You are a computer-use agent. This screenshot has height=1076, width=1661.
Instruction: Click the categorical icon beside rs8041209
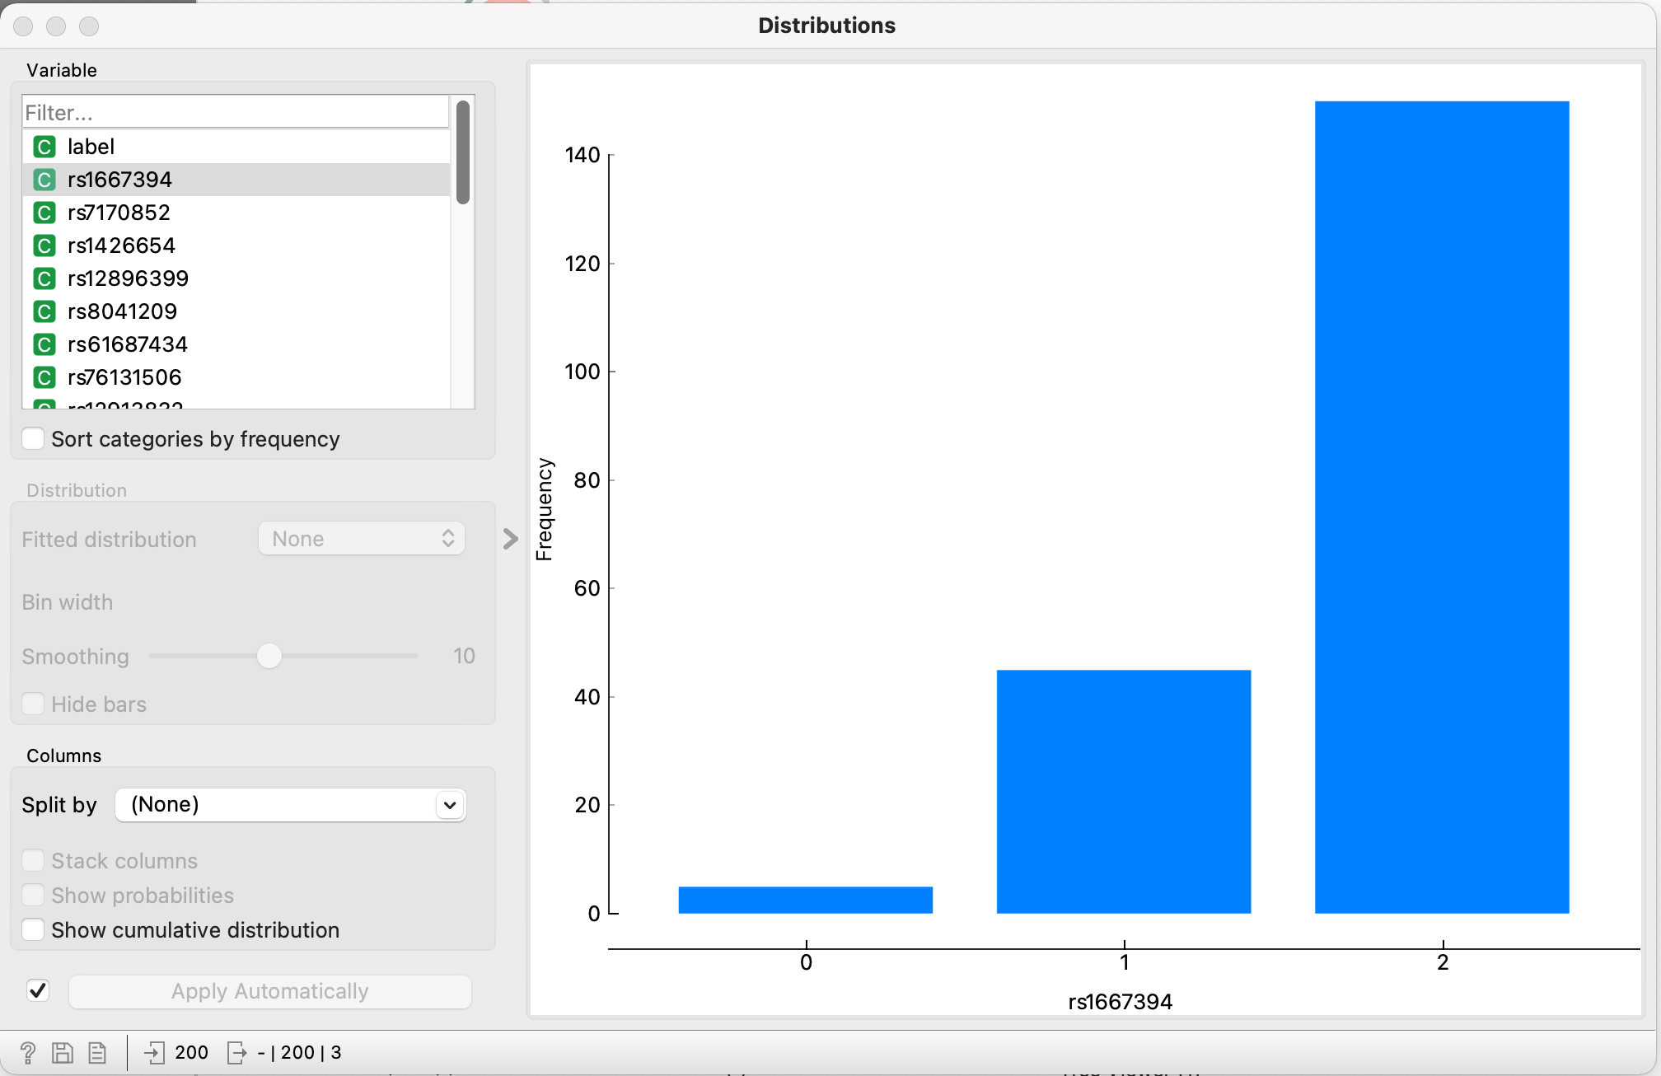44,311
